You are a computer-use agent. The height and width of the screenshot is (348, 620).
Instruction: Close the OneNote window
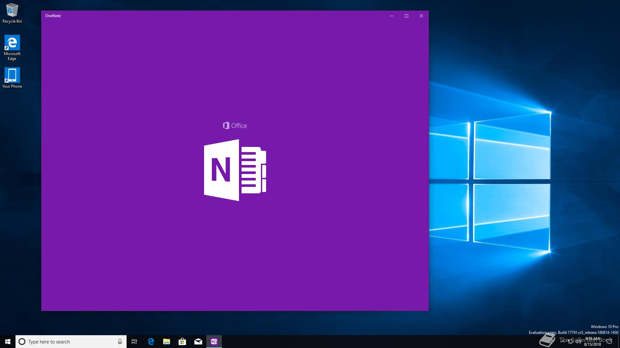(421, 16)
